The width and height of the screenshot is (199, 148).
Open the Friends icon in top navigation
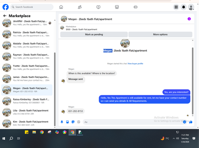pyautogui.click(x=80, y=7)
